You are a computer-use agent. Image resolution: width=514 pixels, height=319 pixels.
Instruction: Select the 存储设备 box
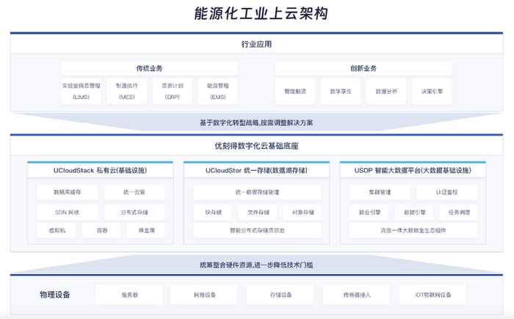click(280, 295)
